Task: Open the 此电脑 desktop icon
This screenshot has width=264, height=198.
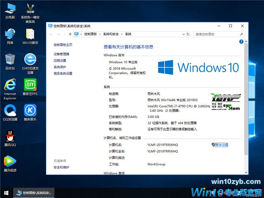Action: [10, 11]
